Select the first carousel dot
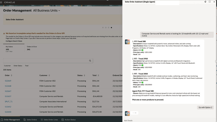 point(103,28)
